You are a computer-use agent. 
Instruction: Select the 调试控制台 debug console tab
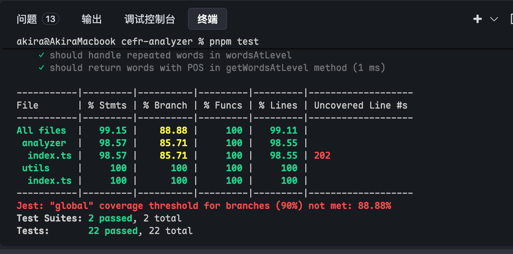(149, 19)
